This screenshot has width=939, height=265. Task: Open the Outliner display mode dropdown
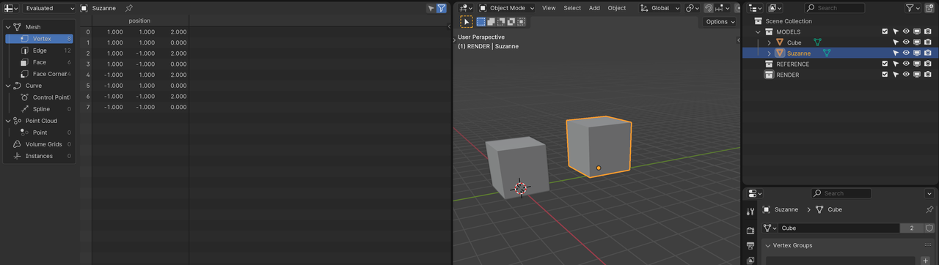click(x=775, y=8)
